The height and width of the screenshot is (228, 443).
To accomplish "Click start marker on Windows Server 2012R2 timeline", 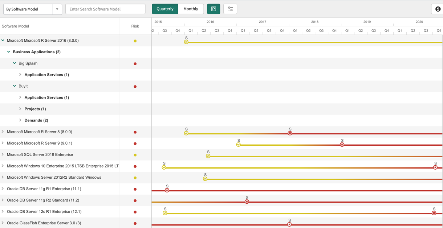I will point(205,179).
